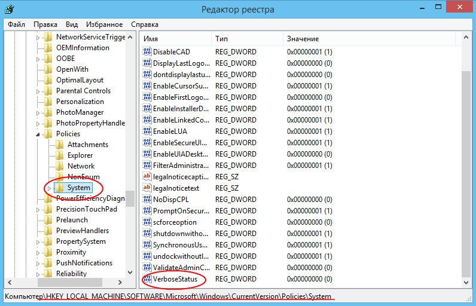Click the NoDispCPL value icon
Viewport: 476px width, 306px height.
coord(147,199)
